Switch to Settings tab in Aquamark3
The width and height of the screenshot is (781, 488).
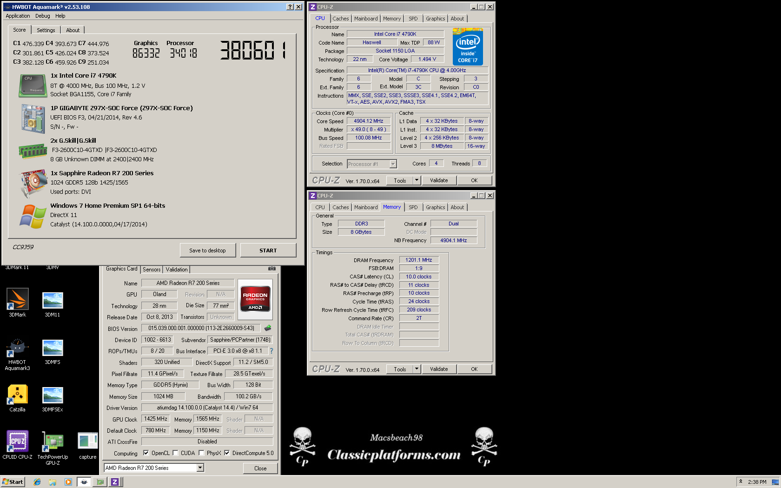(x=46, y=30)
